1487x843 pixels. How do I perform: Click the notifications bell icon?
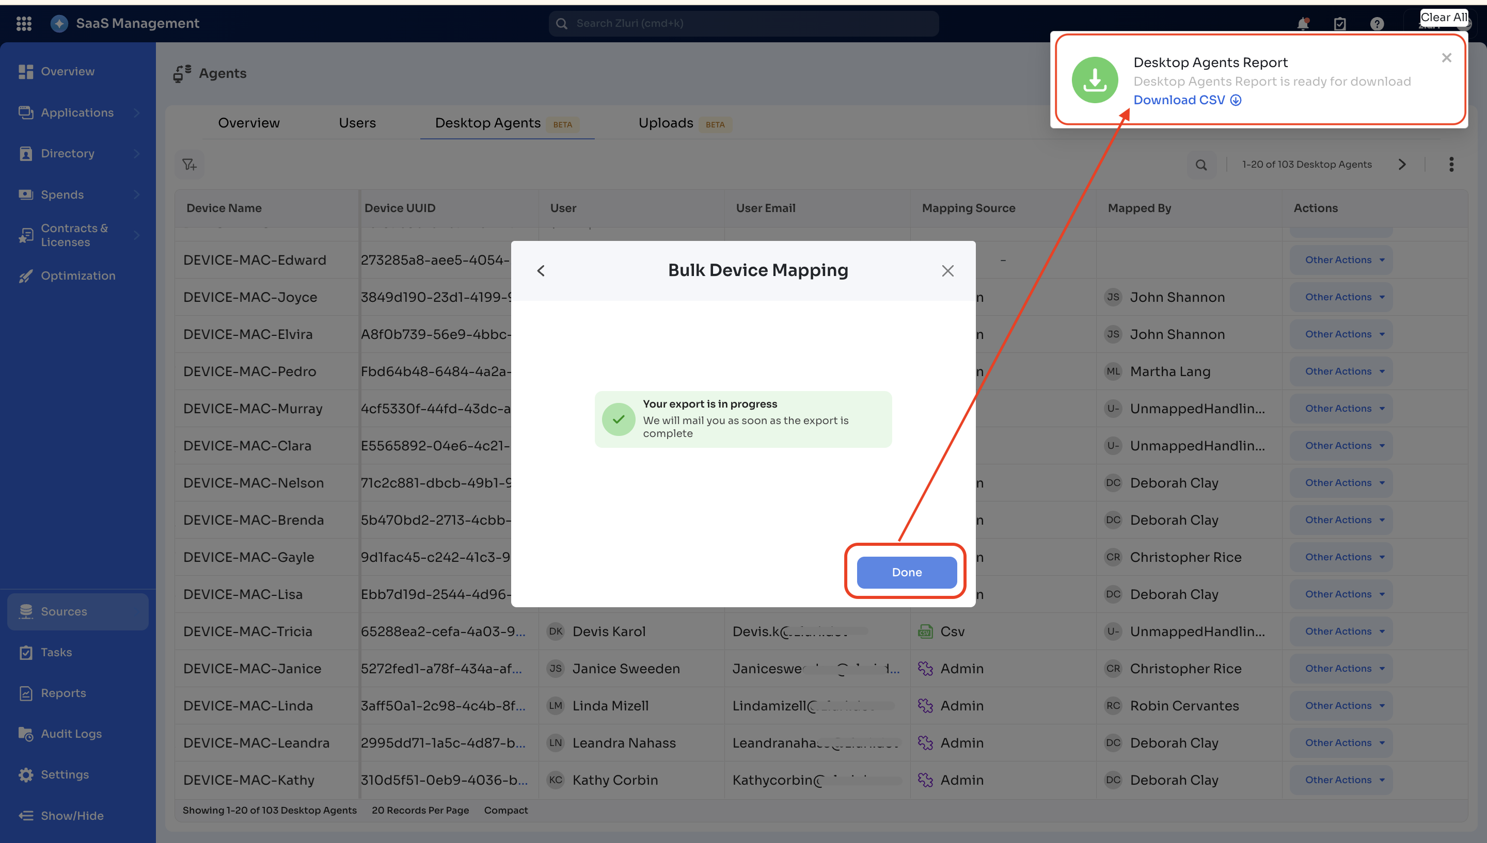click(x=1303, y=23)
